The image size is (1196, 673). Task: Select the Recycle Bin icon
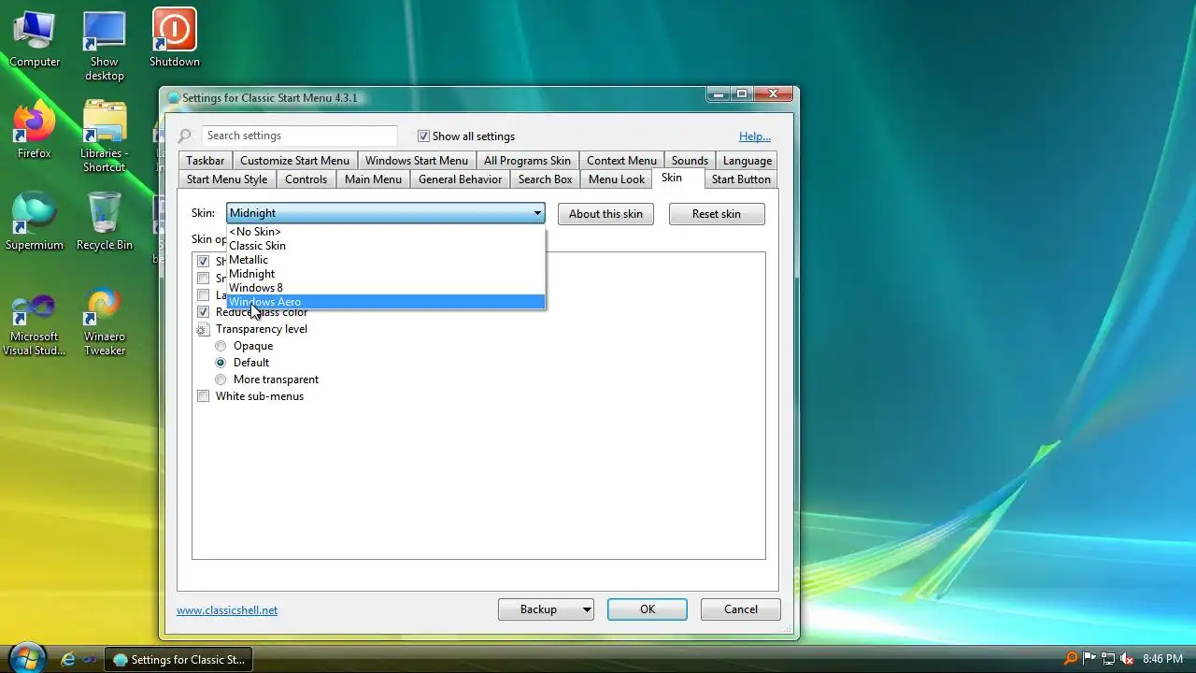pos(104,222)
